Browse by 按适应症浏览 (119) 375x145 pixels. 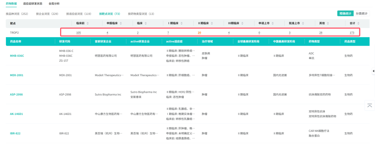pos(79,14)
